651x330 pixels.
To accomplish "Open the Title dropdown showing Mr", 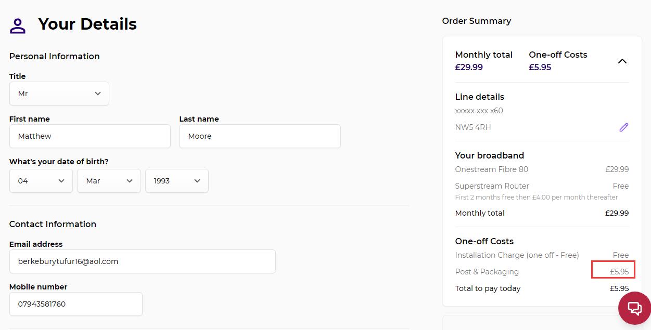I will 59,94.
